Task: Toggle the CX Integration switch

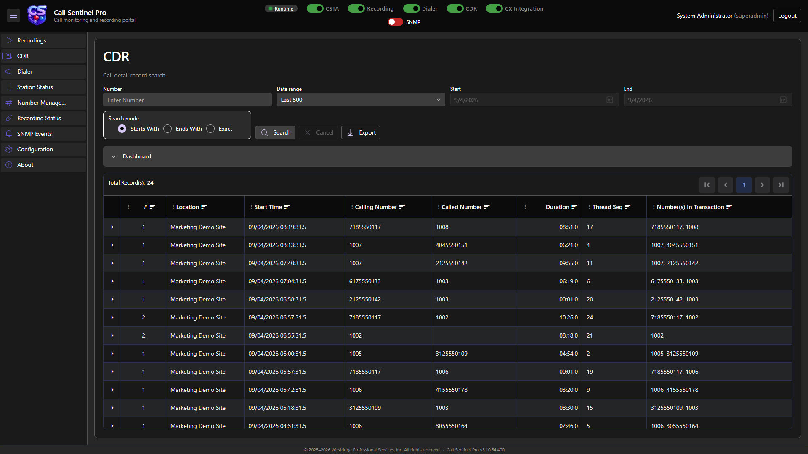Action: [494, 8]
